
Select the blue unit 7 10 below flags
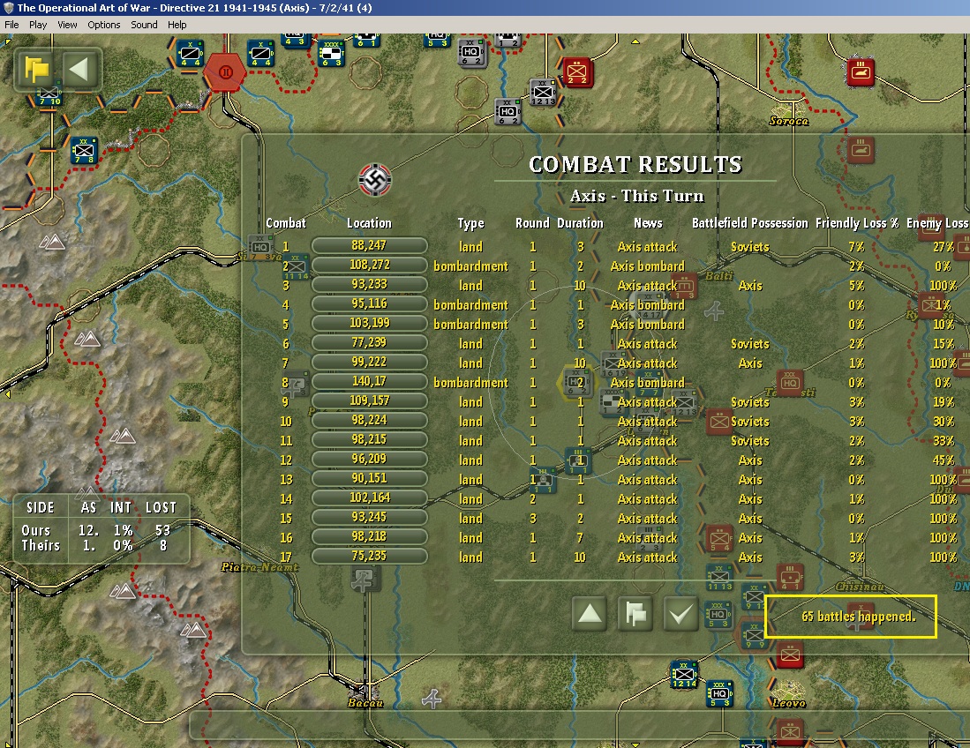pyautogui.click(x=49, y=96)
